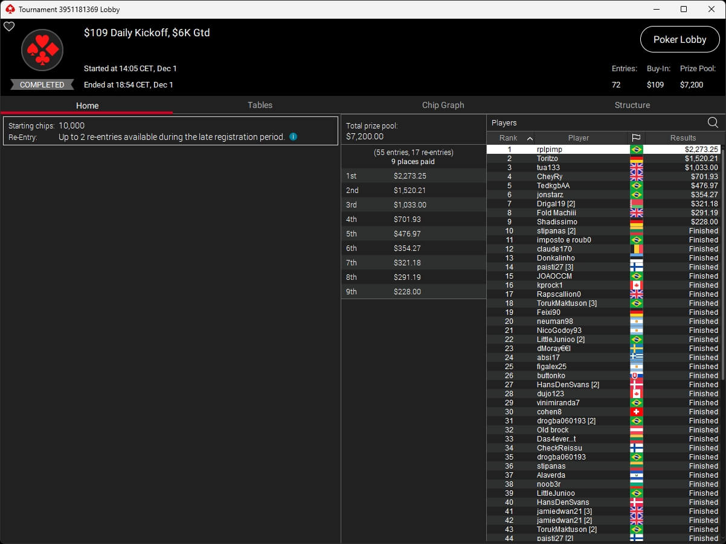Sort players by Rank column arrow
726x544 pixels.
point(530,138)
